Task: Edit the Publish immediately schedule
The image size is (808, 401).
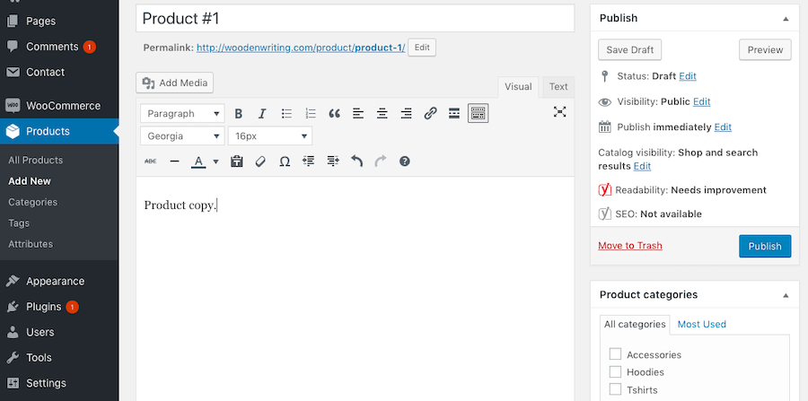Action: tap(723, 127)
